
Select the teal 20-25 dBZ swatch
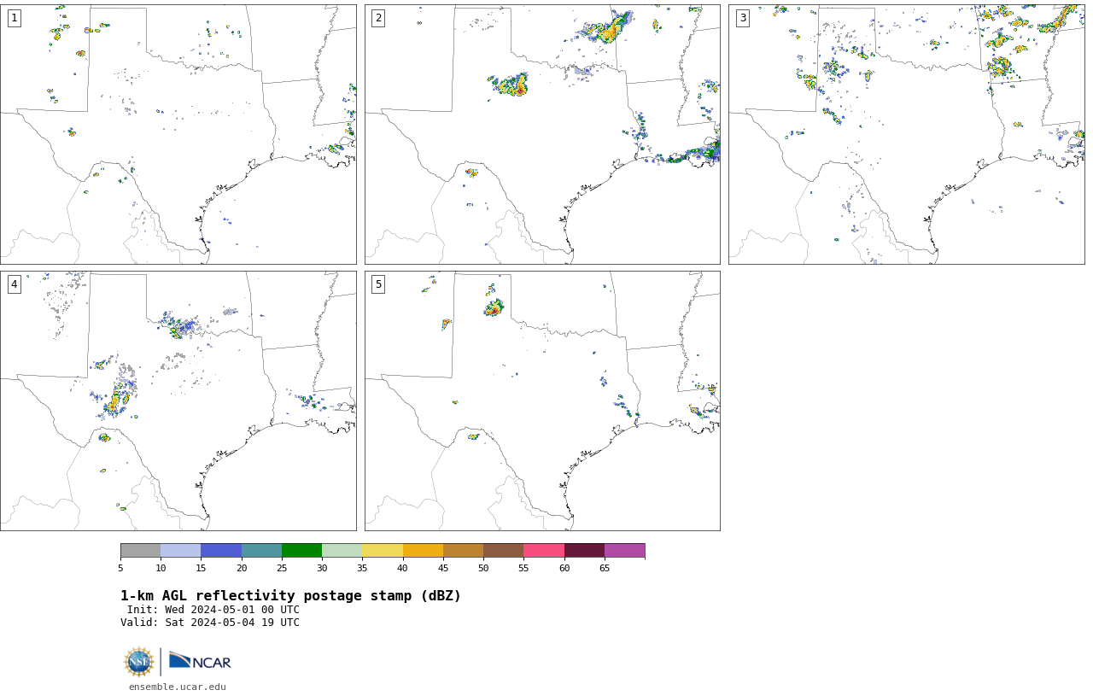(261, 550)
